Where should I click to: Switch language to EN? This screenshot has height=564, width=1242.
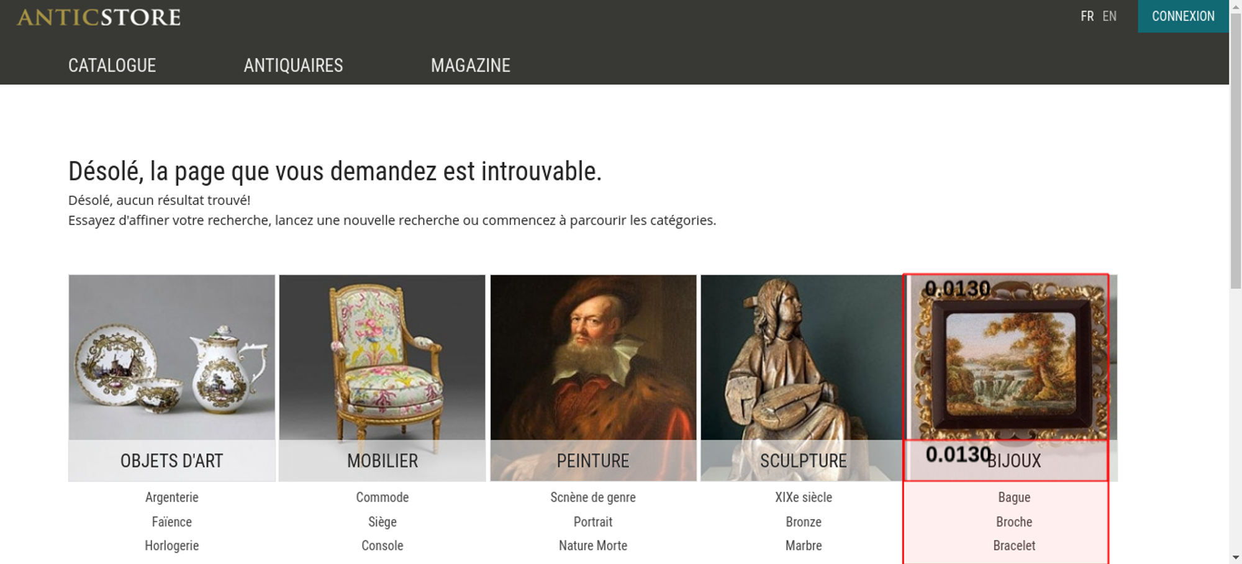pos(1109,16)
